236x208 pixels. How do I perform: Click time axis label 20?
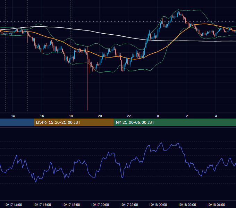click(100, 116)
